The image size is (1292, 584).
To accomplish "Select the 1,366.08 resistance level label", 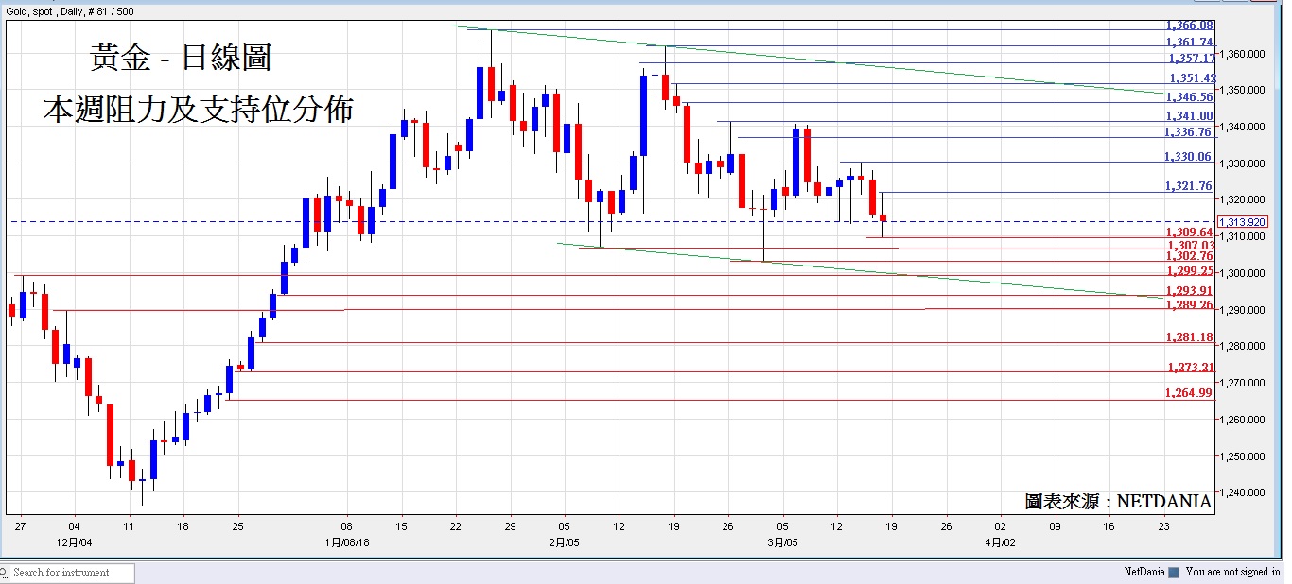I will tap(1189, 26).
